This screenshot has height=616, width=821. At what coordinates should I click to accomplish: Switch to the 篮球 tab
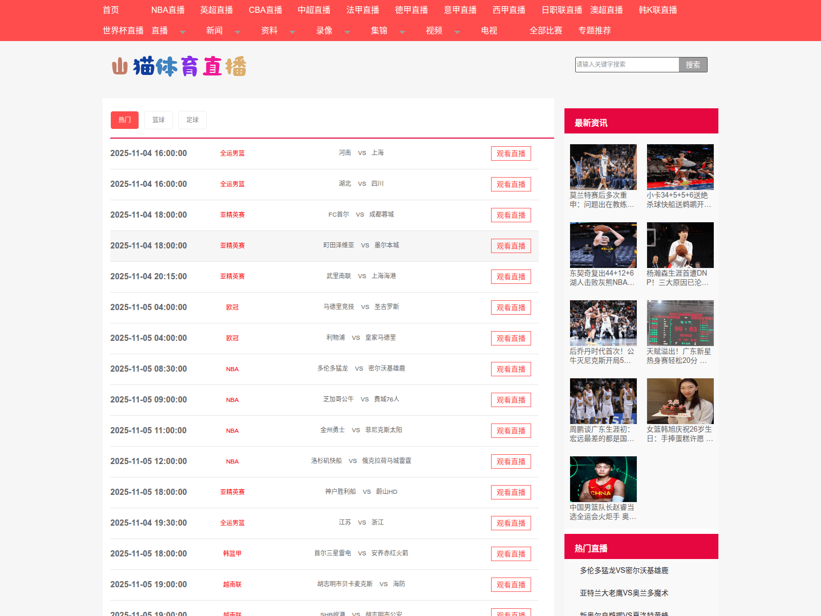click(x=158, y=120)
